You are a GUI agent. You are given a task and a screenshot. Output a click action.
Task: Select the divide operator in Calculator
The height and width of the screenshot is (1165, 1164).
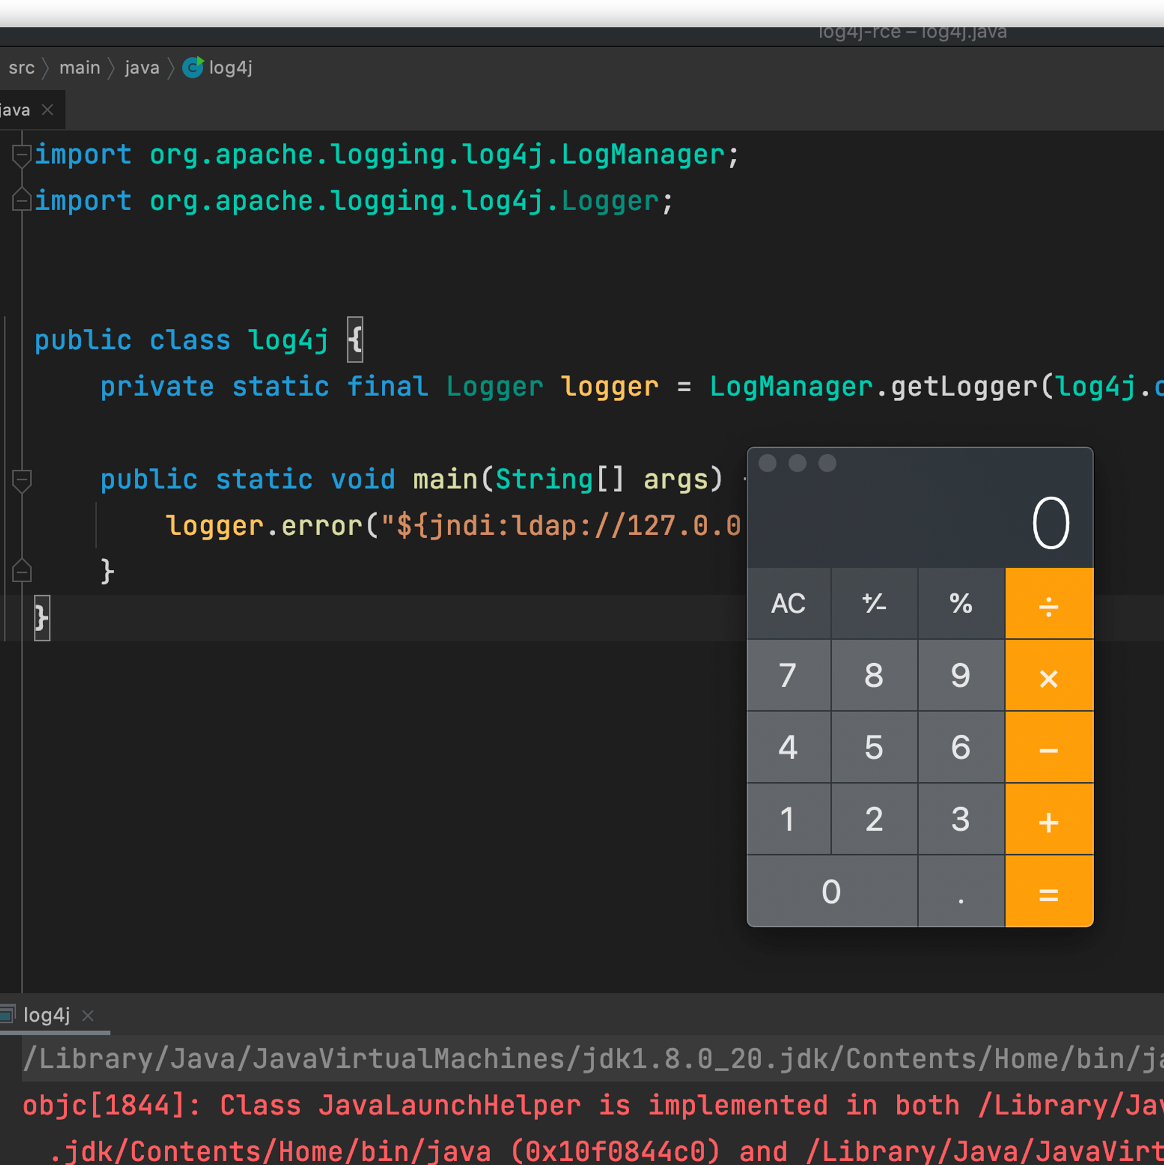coord(1049,603)
